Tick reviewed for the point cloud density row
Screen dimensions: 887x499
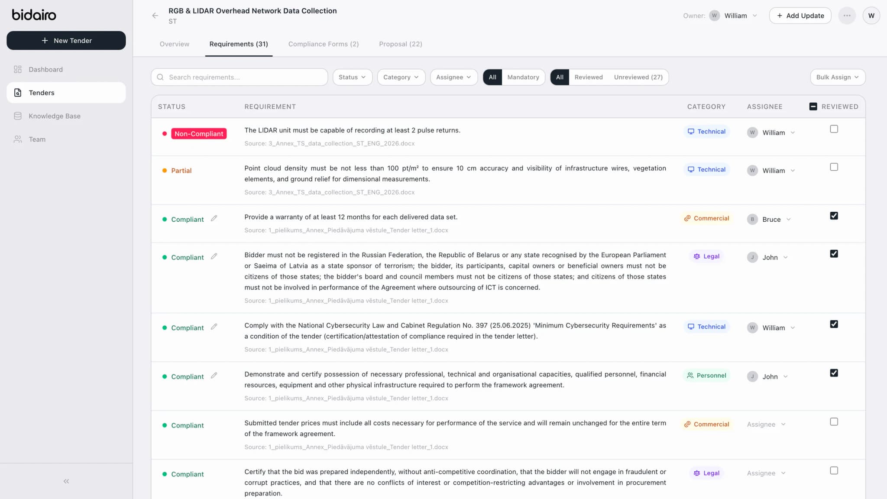pyautogui.click(x=834, y=167)
